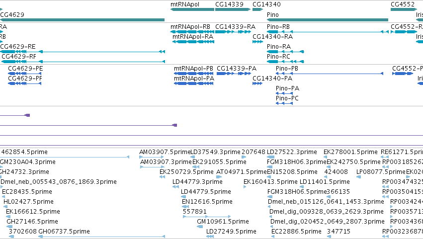Select EST AM03907.5prime
The width and height of the screenshot is (423, 239).
point(165,152)
